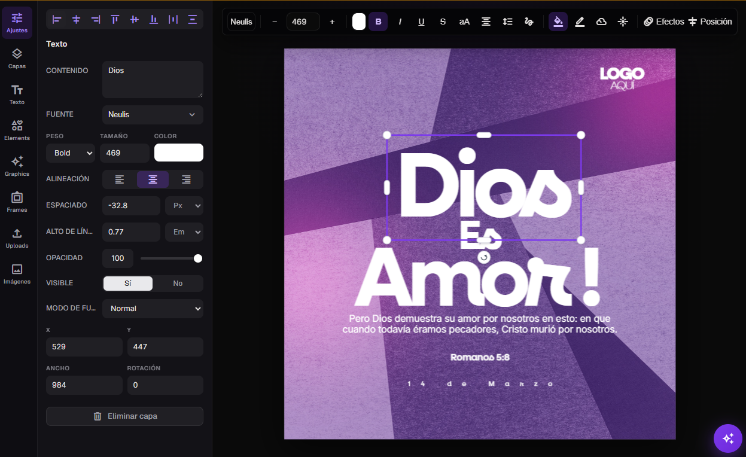Open the Posición menu
This screenshot has height=457, width=746.
pos(710,22)
